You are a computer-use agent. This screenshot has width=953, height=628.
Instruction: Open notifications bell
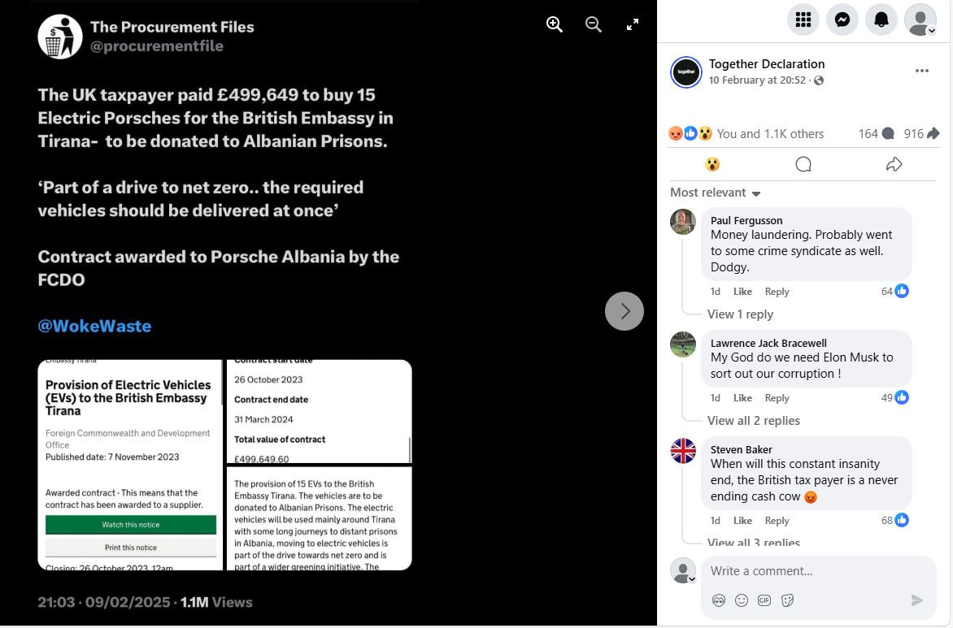click(x=881, y=19)
